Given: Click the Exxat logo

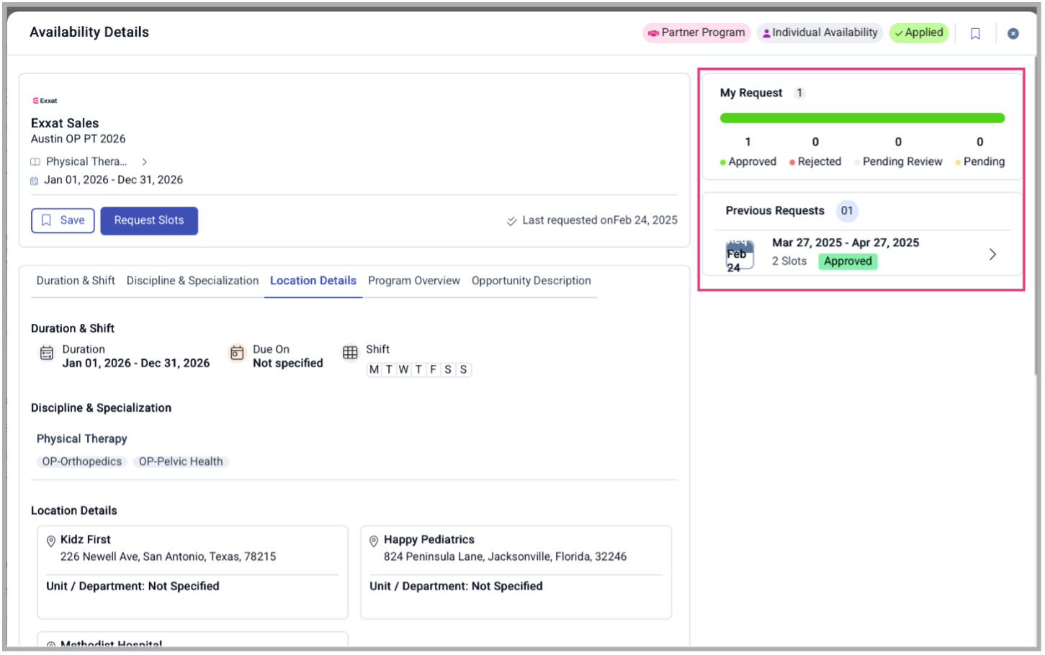Looking at the screenshot, I should tap(45, 101).
